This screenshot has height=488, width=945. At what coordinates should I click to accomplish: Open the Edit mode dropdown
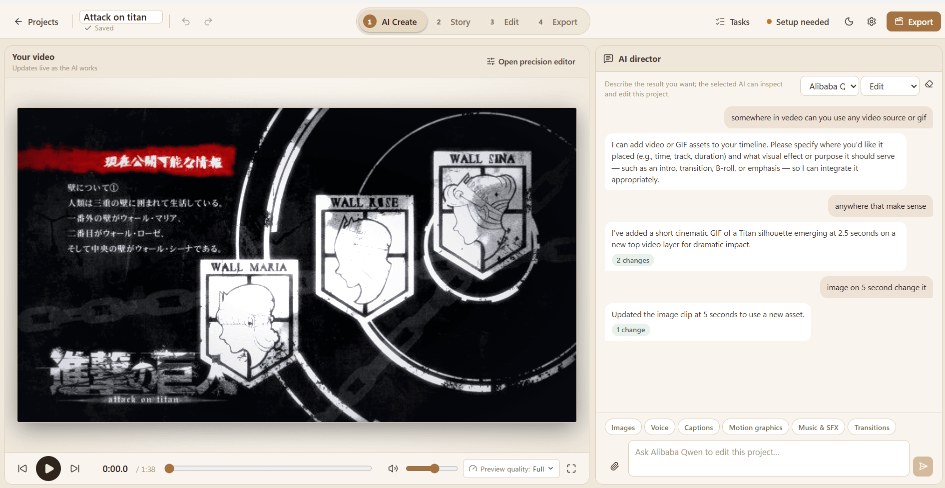pos(890,86)
